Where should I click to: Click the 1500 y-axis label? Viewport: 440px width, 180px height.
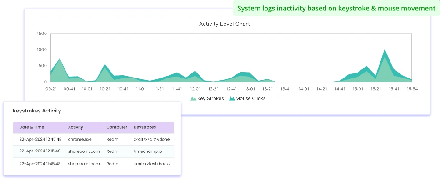pyautogui.click(x=41, y=34)
